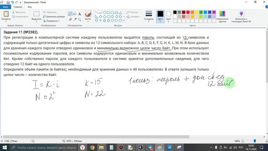Click the vertical scrollbar down arrow

267,133
